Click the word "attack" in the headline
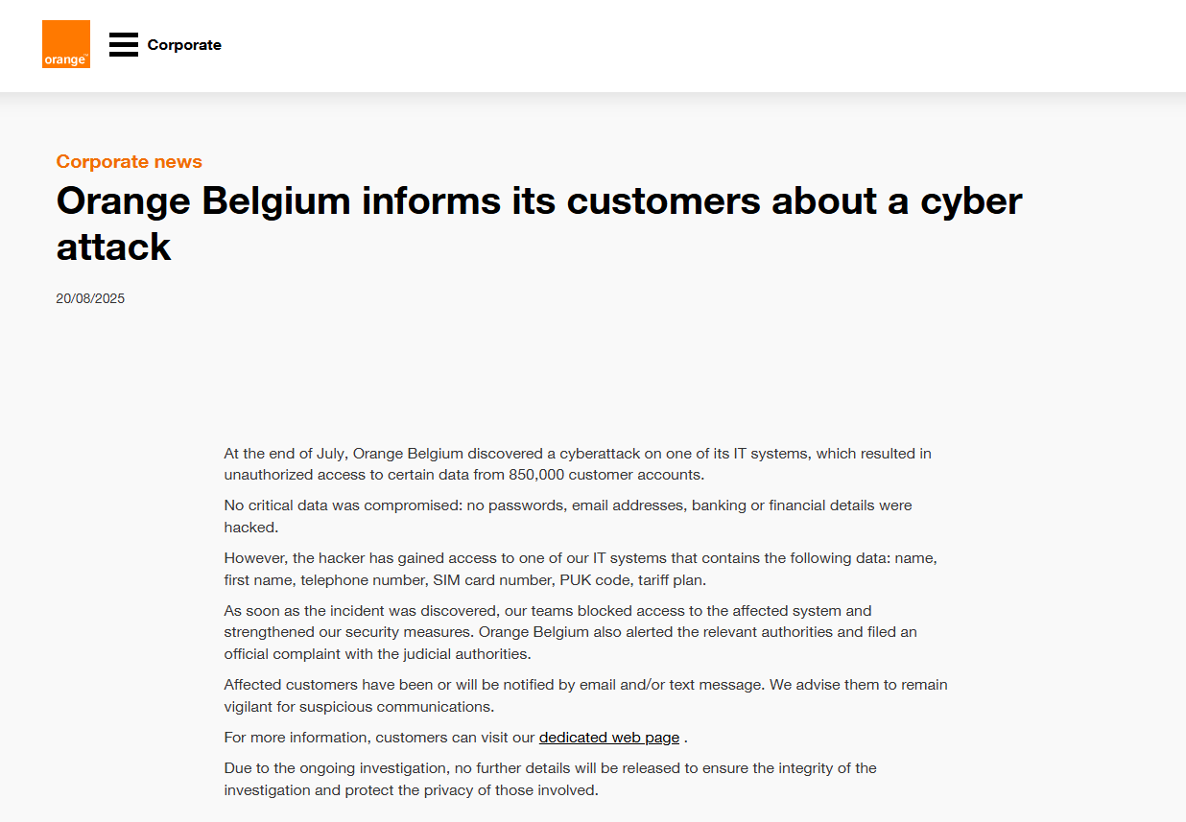The image size is (1186, 822). click(113, 247)
